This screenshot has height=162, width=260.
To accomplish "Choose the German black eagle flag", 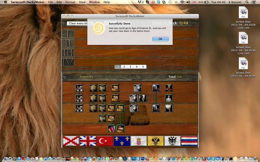I will [x=173, y=141].
